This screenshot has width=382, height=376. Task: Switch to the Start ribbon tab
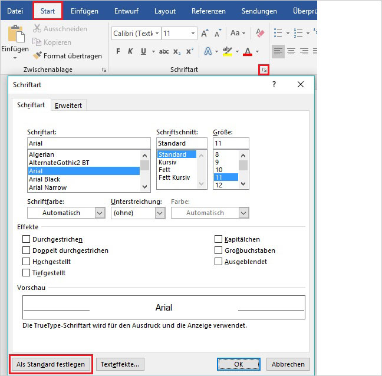tap(48, 11)
